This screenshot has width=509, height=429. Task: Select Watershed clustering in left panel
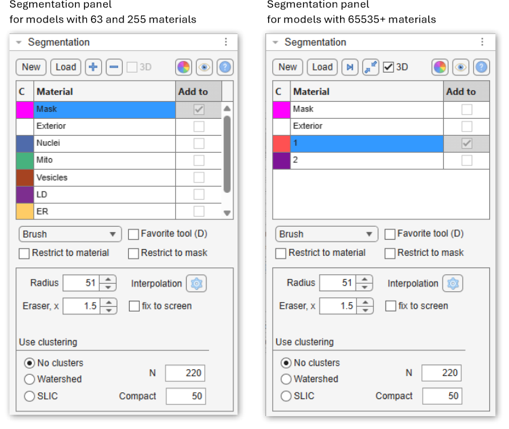(29, 379)
